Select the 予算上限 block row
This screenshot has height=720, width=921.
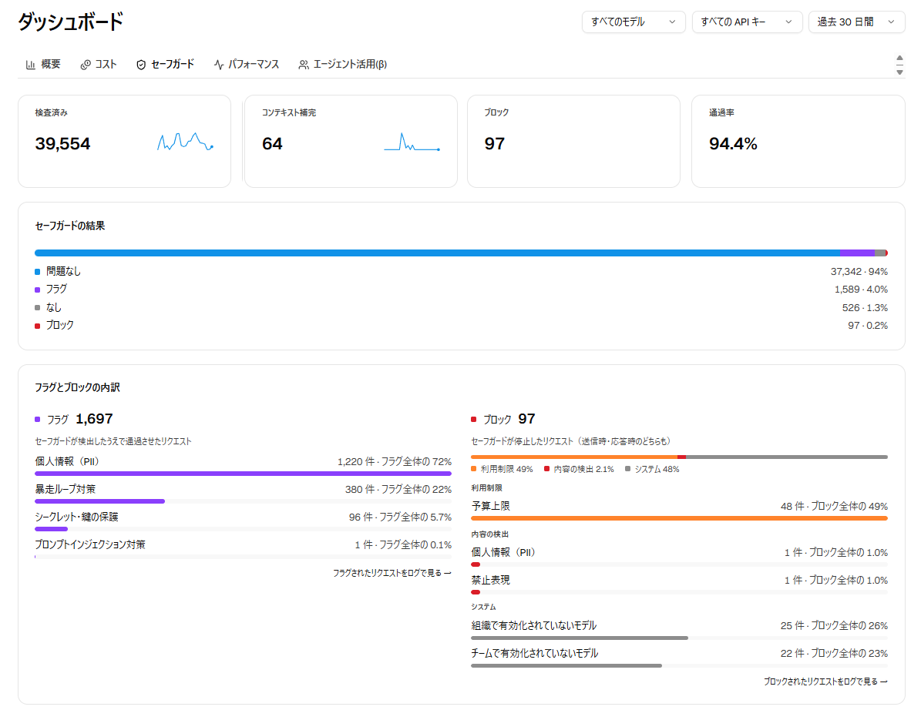[679, 509]
